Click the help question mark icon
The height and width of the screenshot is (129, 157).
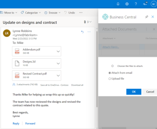coord(136,4)
